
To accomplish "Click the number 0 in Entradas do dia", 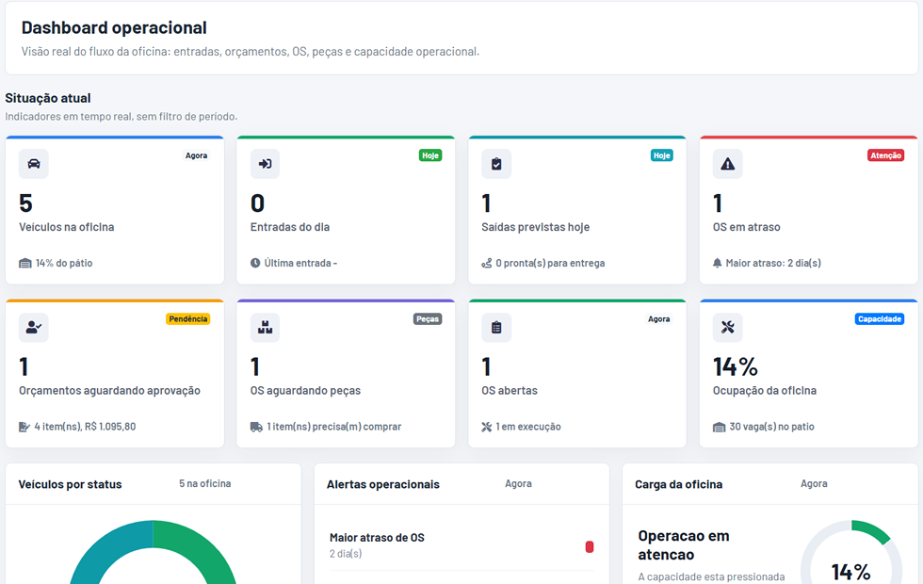I will [x=257, y=203].
